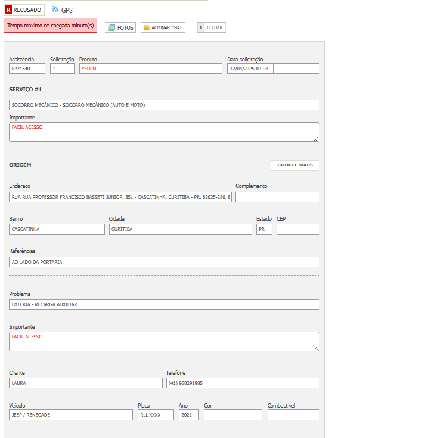Click the Endereço address field

[x=120, y=197]
